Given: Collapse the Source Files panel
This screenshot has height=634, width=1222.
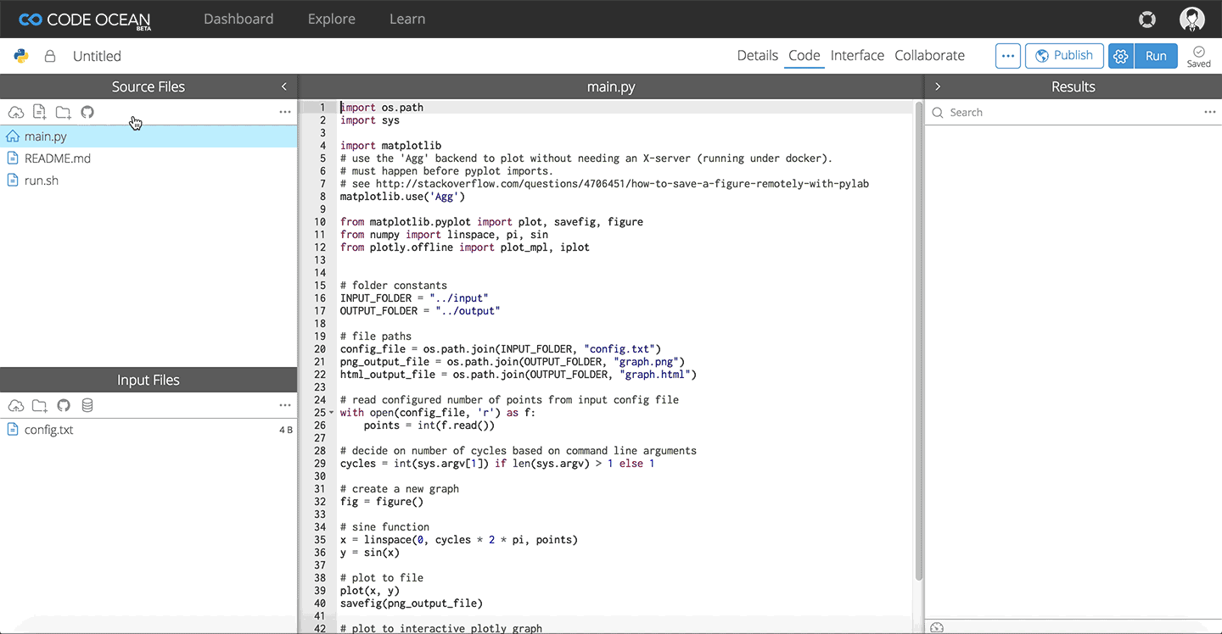Looking at the screenshot, I should tap(283, 86).
